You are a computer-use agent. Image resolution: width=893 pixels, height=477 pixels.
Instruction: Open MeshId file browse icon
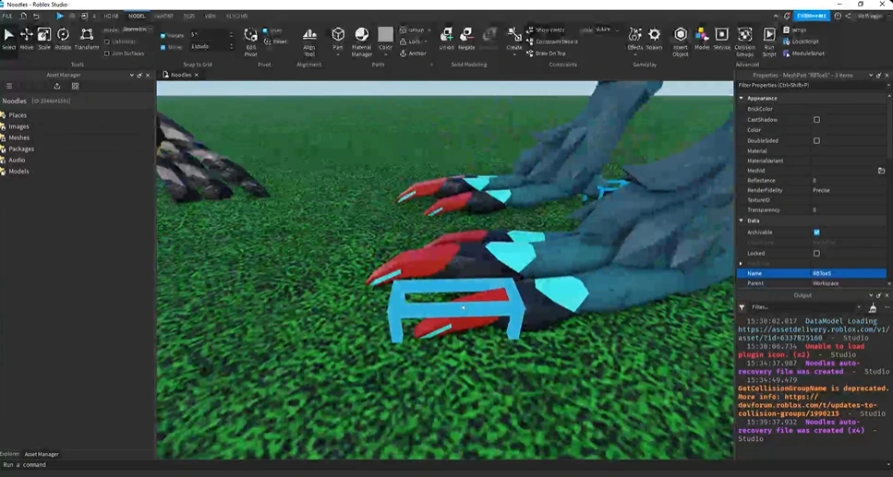click(881, 171)
